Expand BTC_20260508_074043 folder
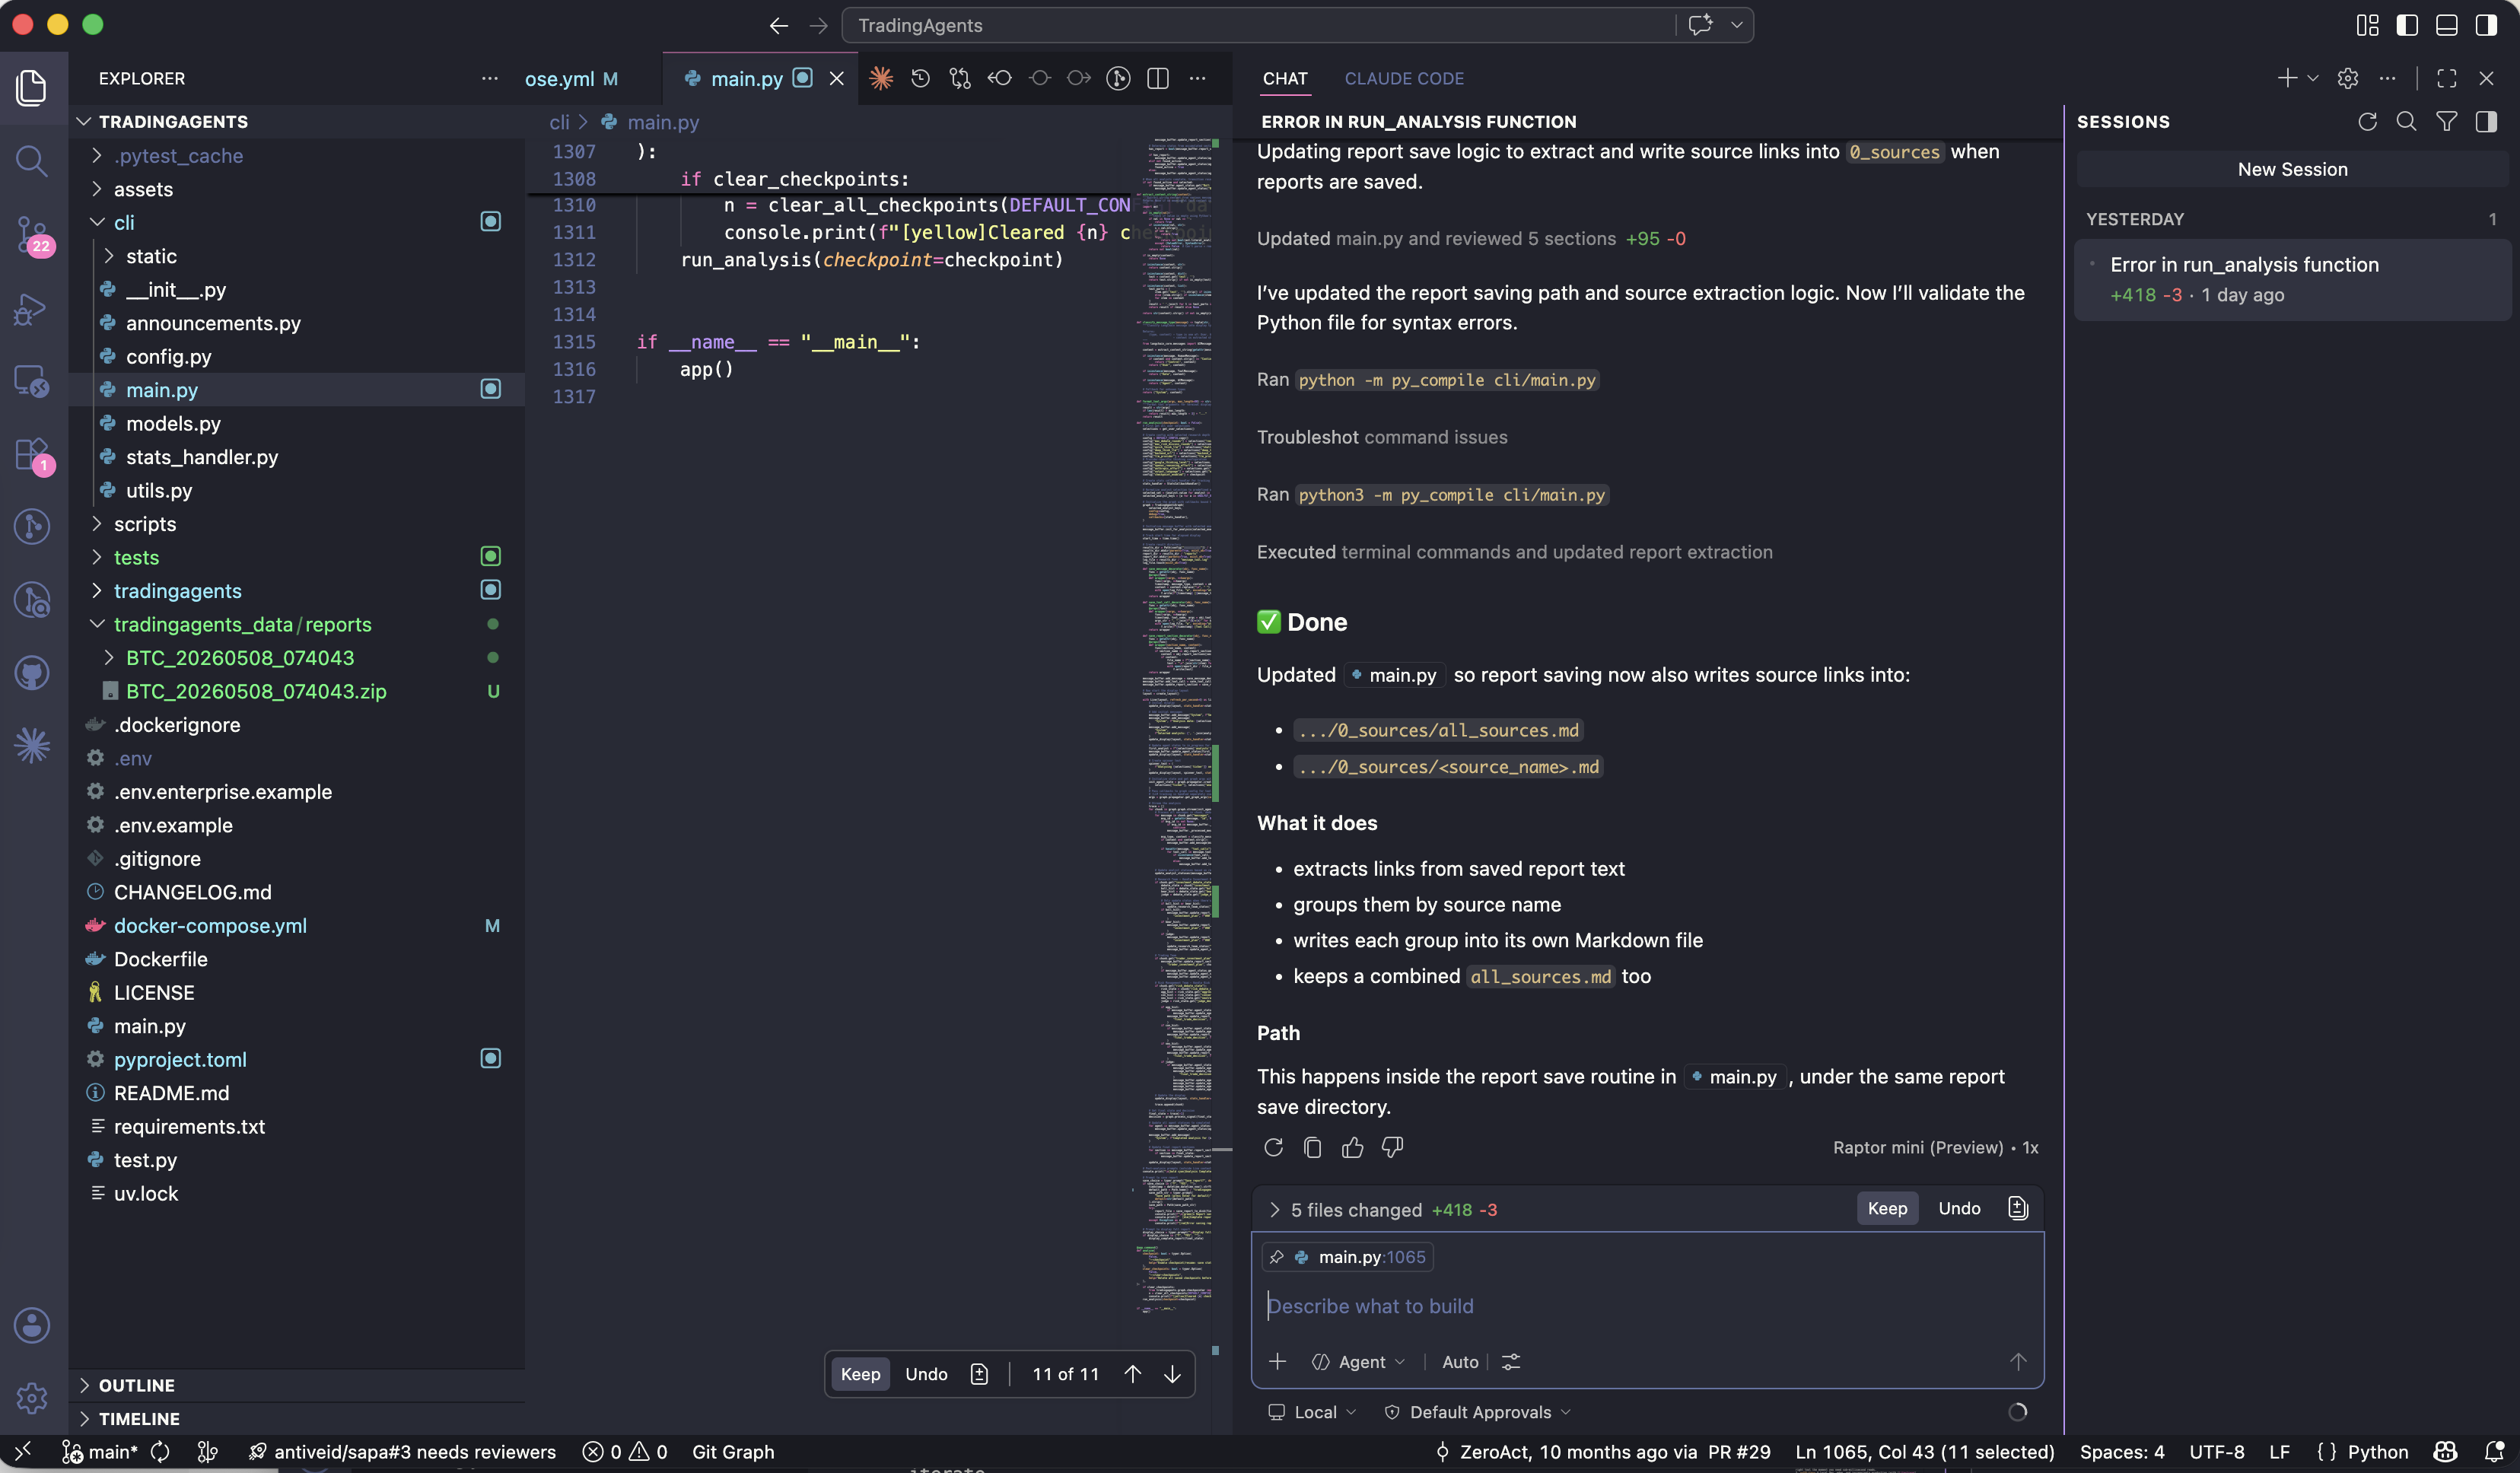 pos(109,657)
